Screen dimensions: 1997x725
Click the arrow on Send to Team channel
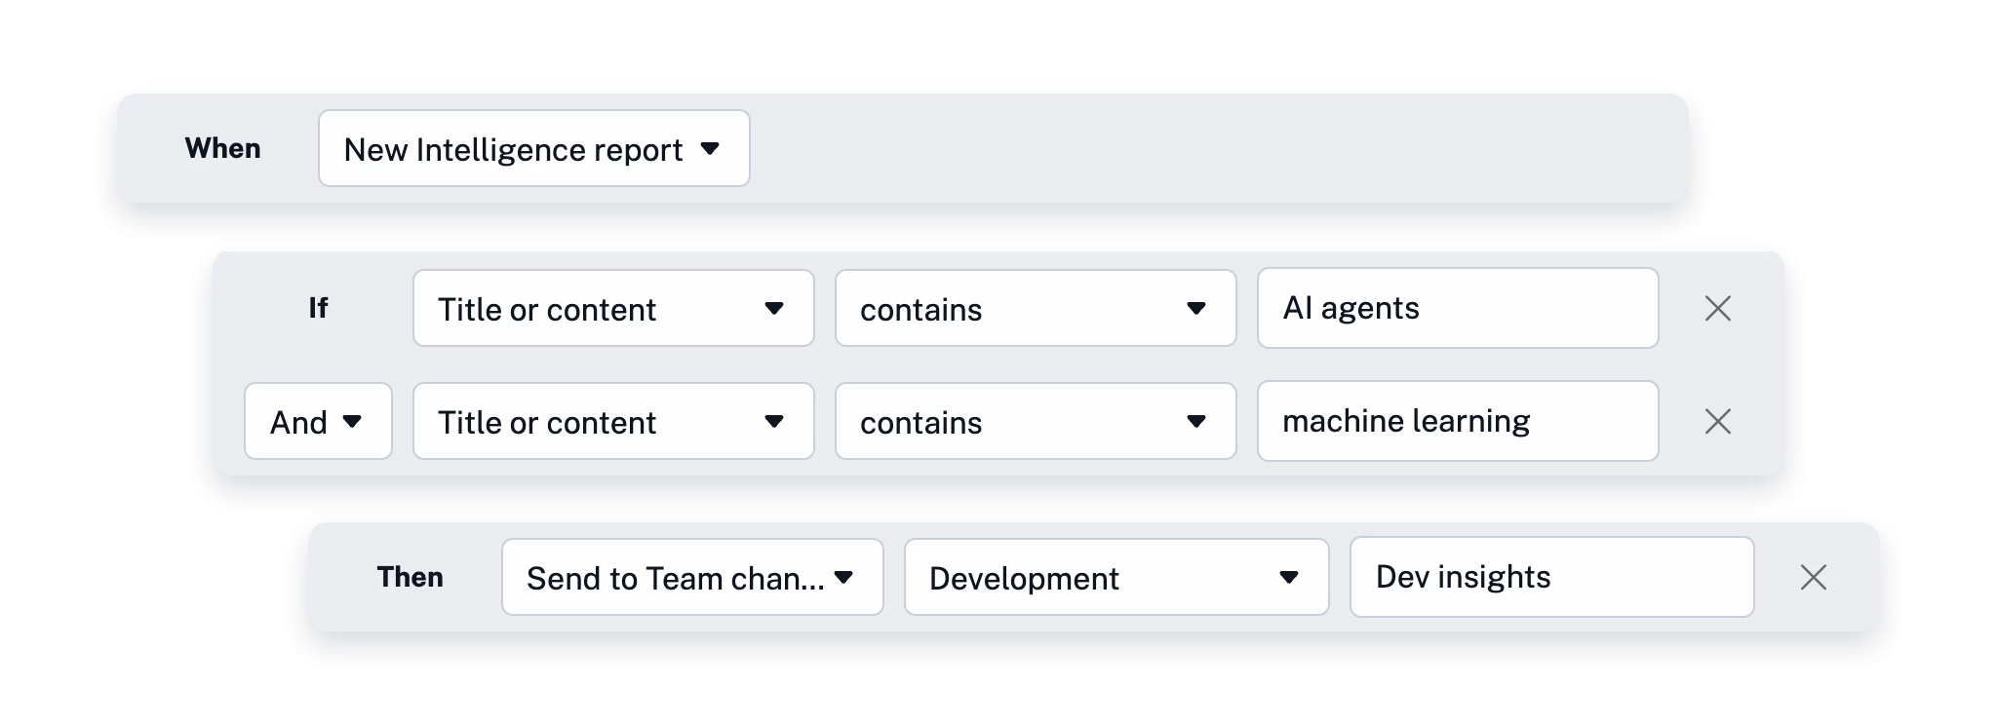[844, 577]
